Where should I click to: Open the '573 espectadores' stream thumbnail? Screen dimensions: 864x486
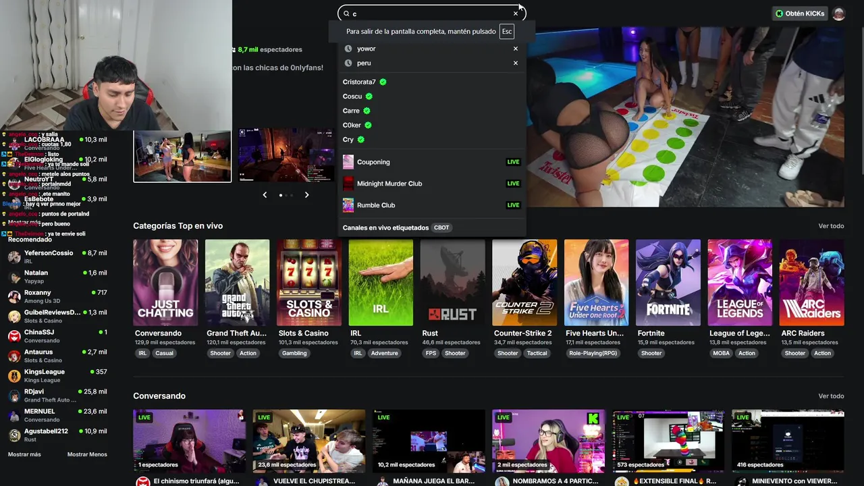tap(668, 441)
